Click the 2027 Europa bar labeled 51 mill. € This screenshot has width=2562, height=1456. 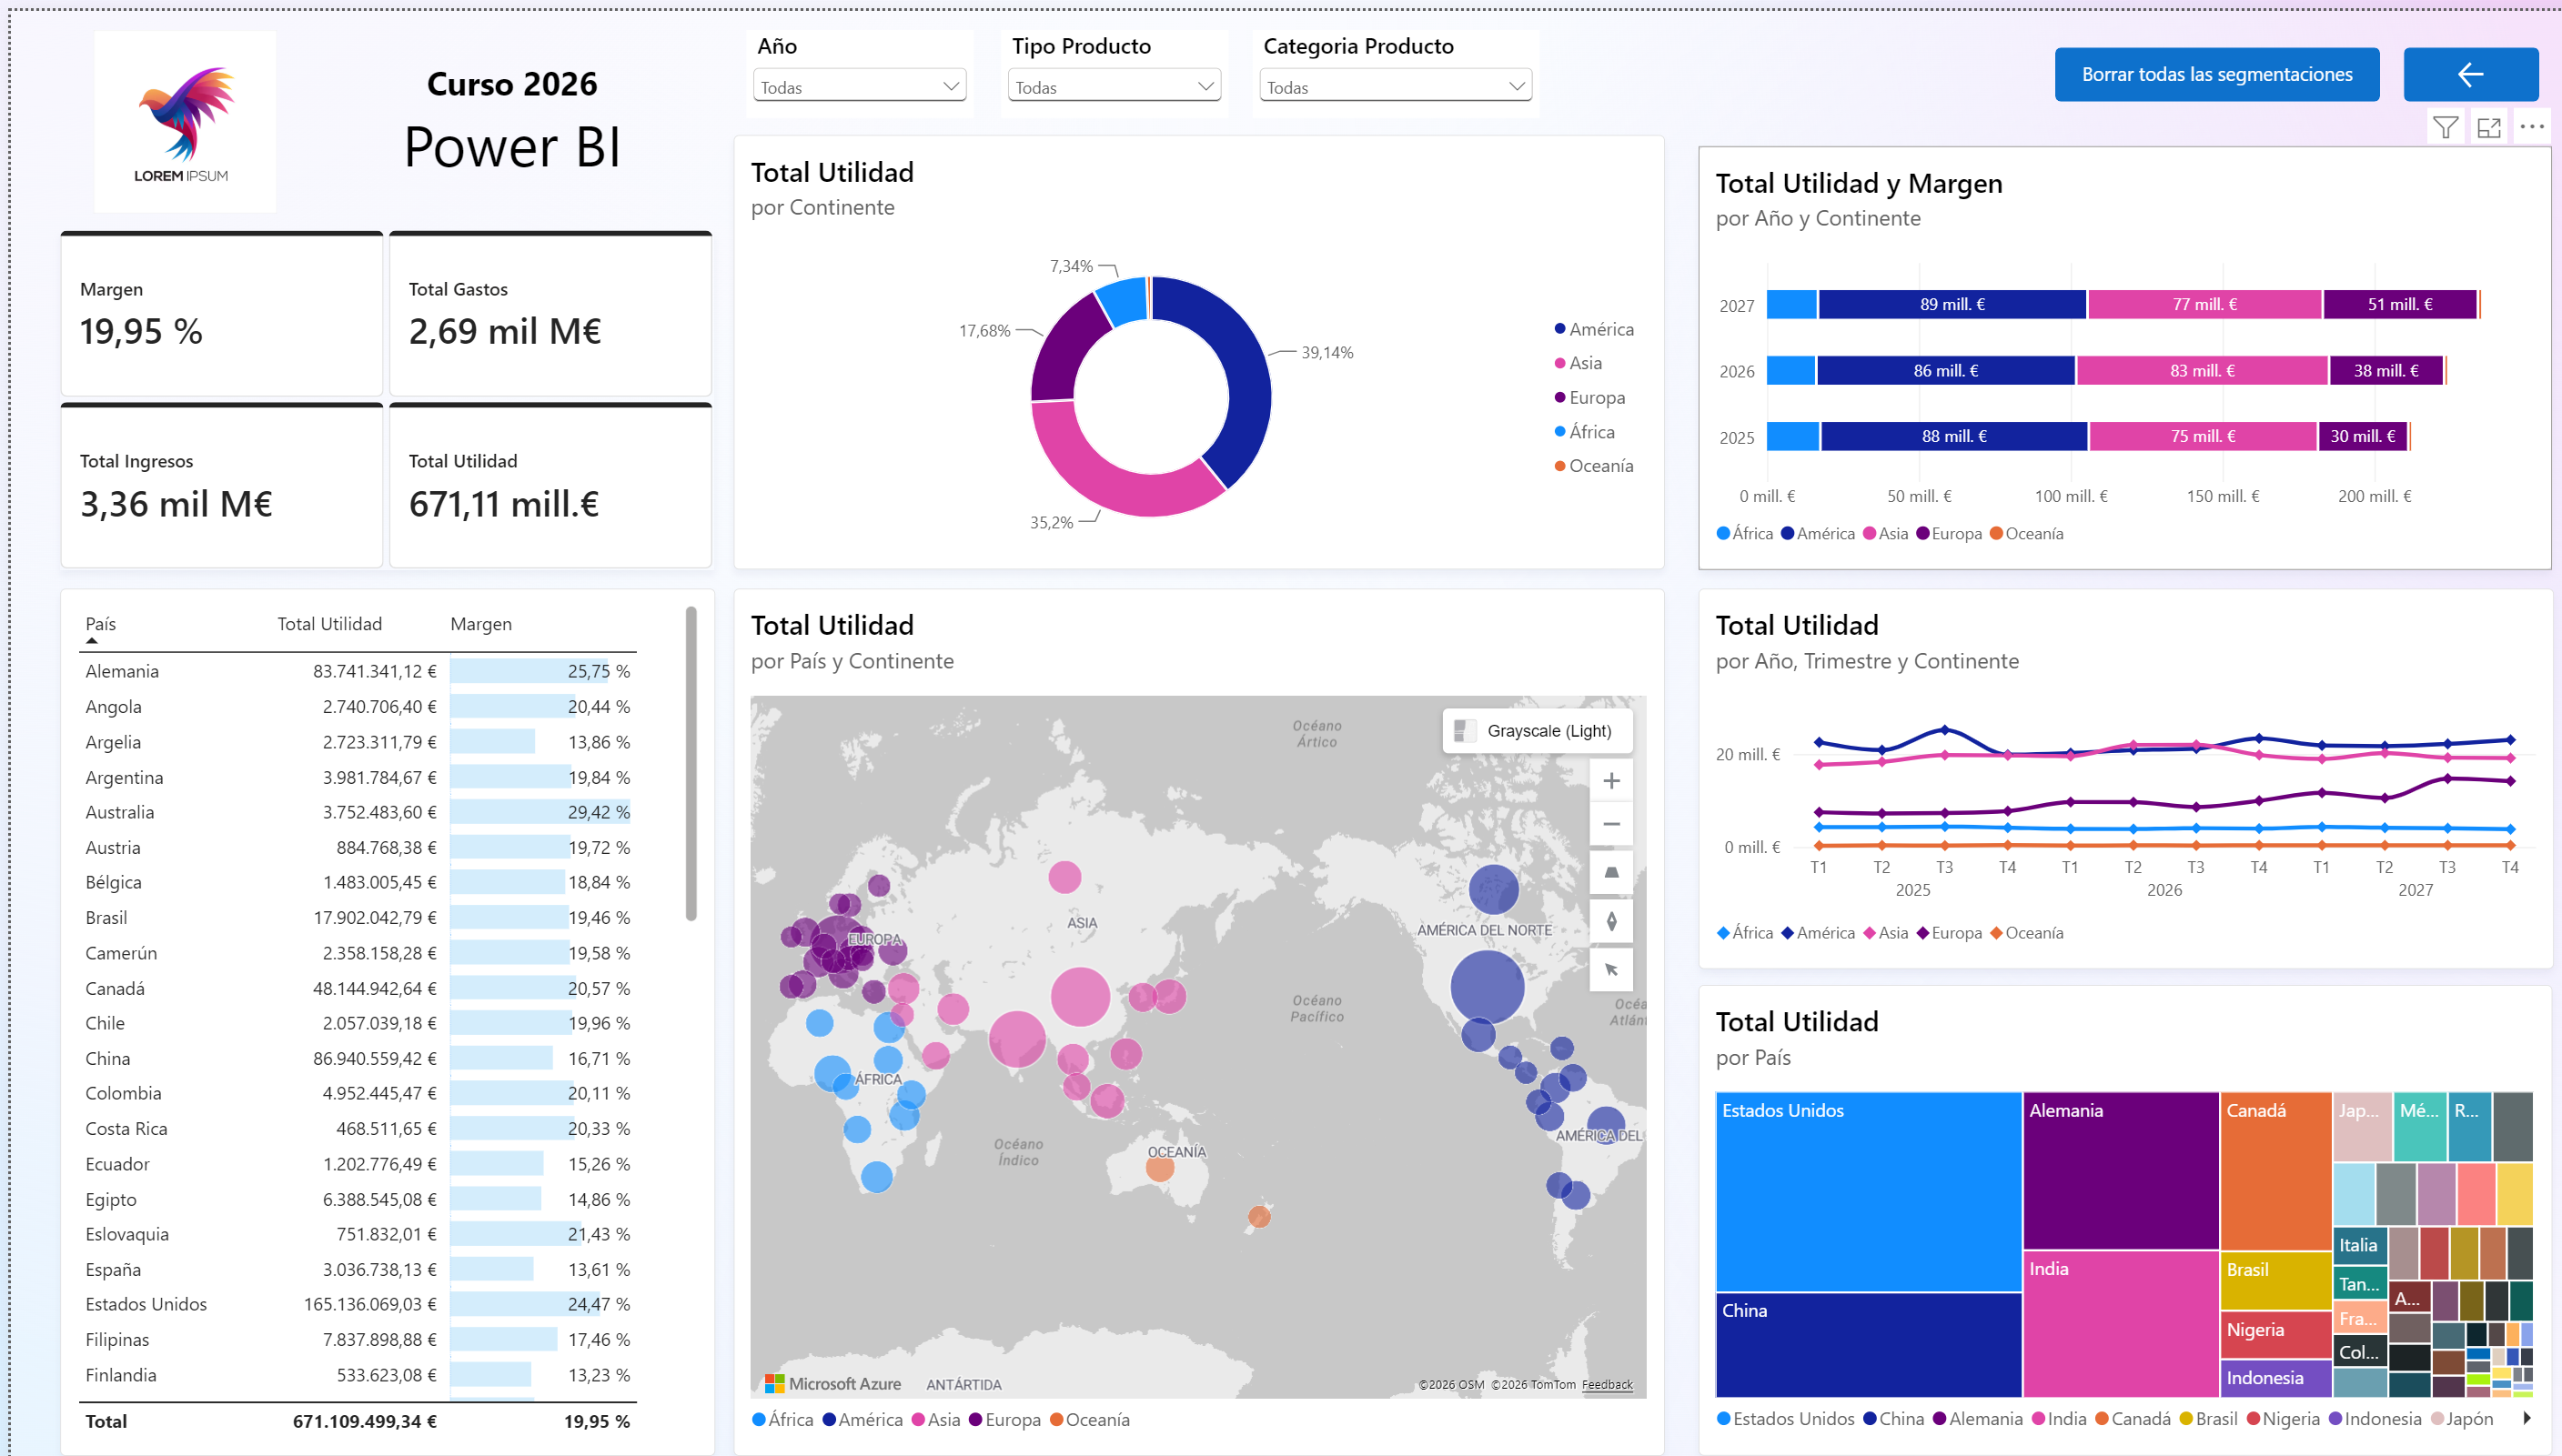click(x=2399, y=304)
